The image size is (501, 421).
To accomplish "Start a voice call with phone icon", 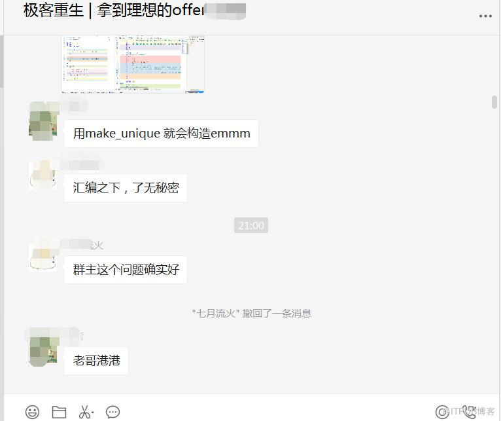I will 469,411.
